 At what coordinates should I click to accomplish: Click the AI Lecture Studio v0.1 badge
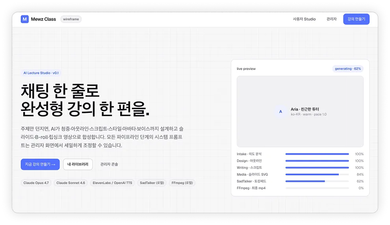41,73
